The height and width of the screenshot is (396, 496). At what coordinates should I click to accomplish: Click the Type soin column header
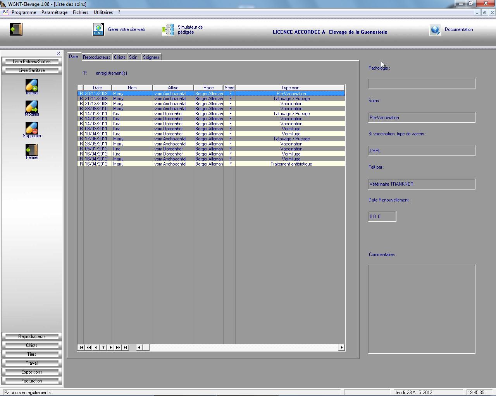tap(290, 88)
